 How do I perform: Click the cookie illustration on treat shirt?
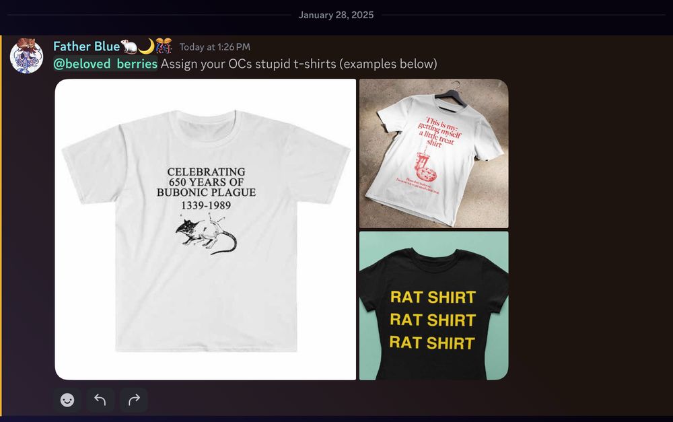point(427,174)
